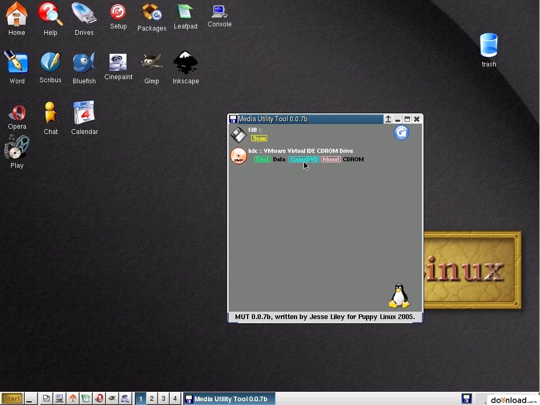Click the overlapping-windows taskbar icon
The image size is (540, 405).
pos(46,399)
